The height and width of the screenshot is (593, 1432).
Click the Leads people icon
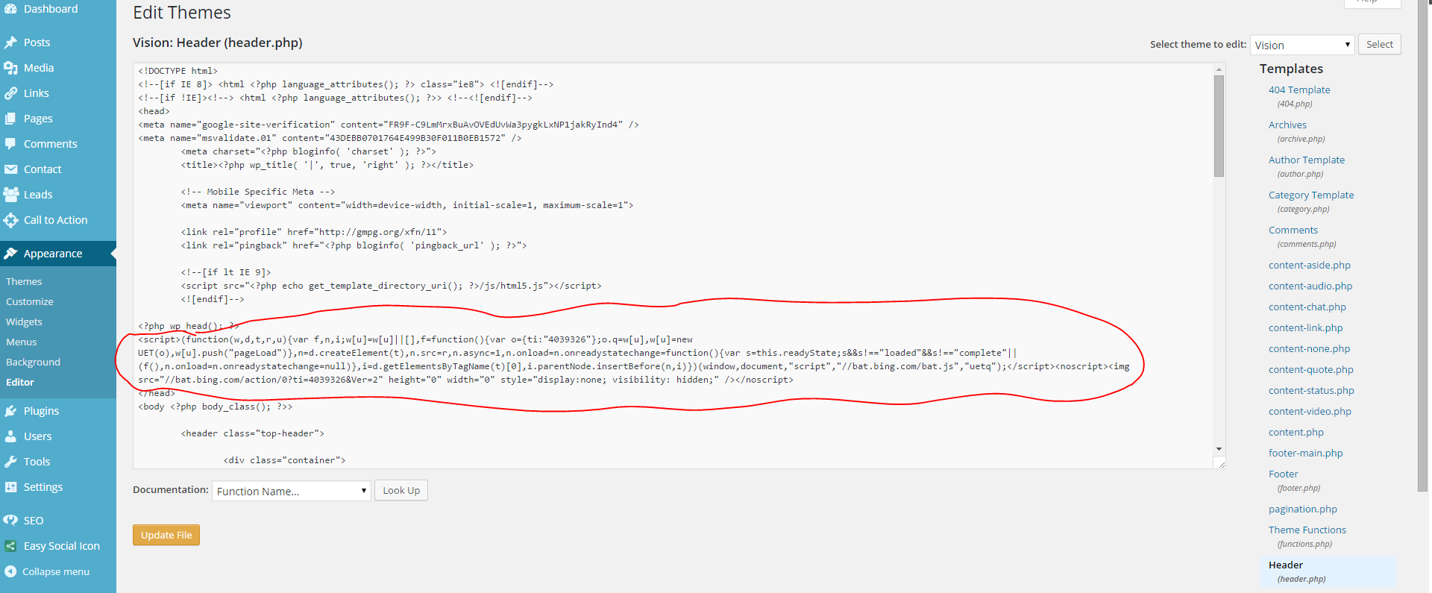point(10,195)
